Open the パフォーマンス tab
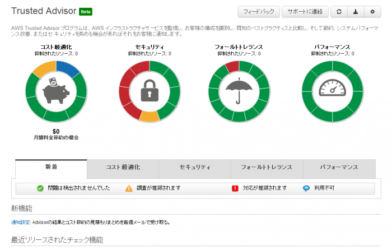The image size is (392, 250). pyautogui.click(x=339, y=169)
